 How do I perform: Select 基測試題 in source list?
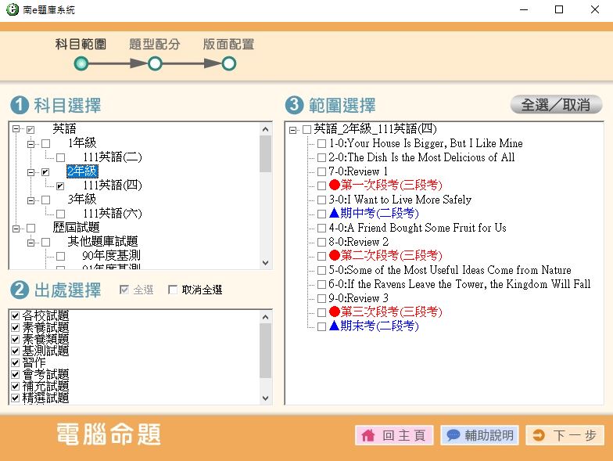[x=45, y=351]
